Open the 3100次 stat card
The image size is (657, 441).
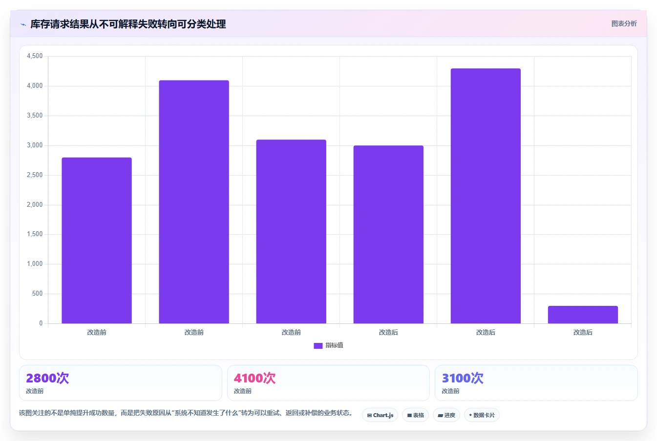(x=536, y=383)
